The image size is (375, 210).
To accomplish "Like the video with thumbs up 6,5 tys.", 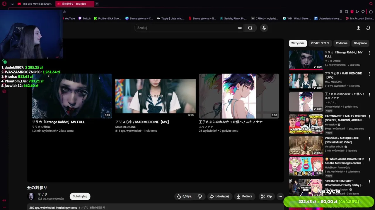I will 184,196.
